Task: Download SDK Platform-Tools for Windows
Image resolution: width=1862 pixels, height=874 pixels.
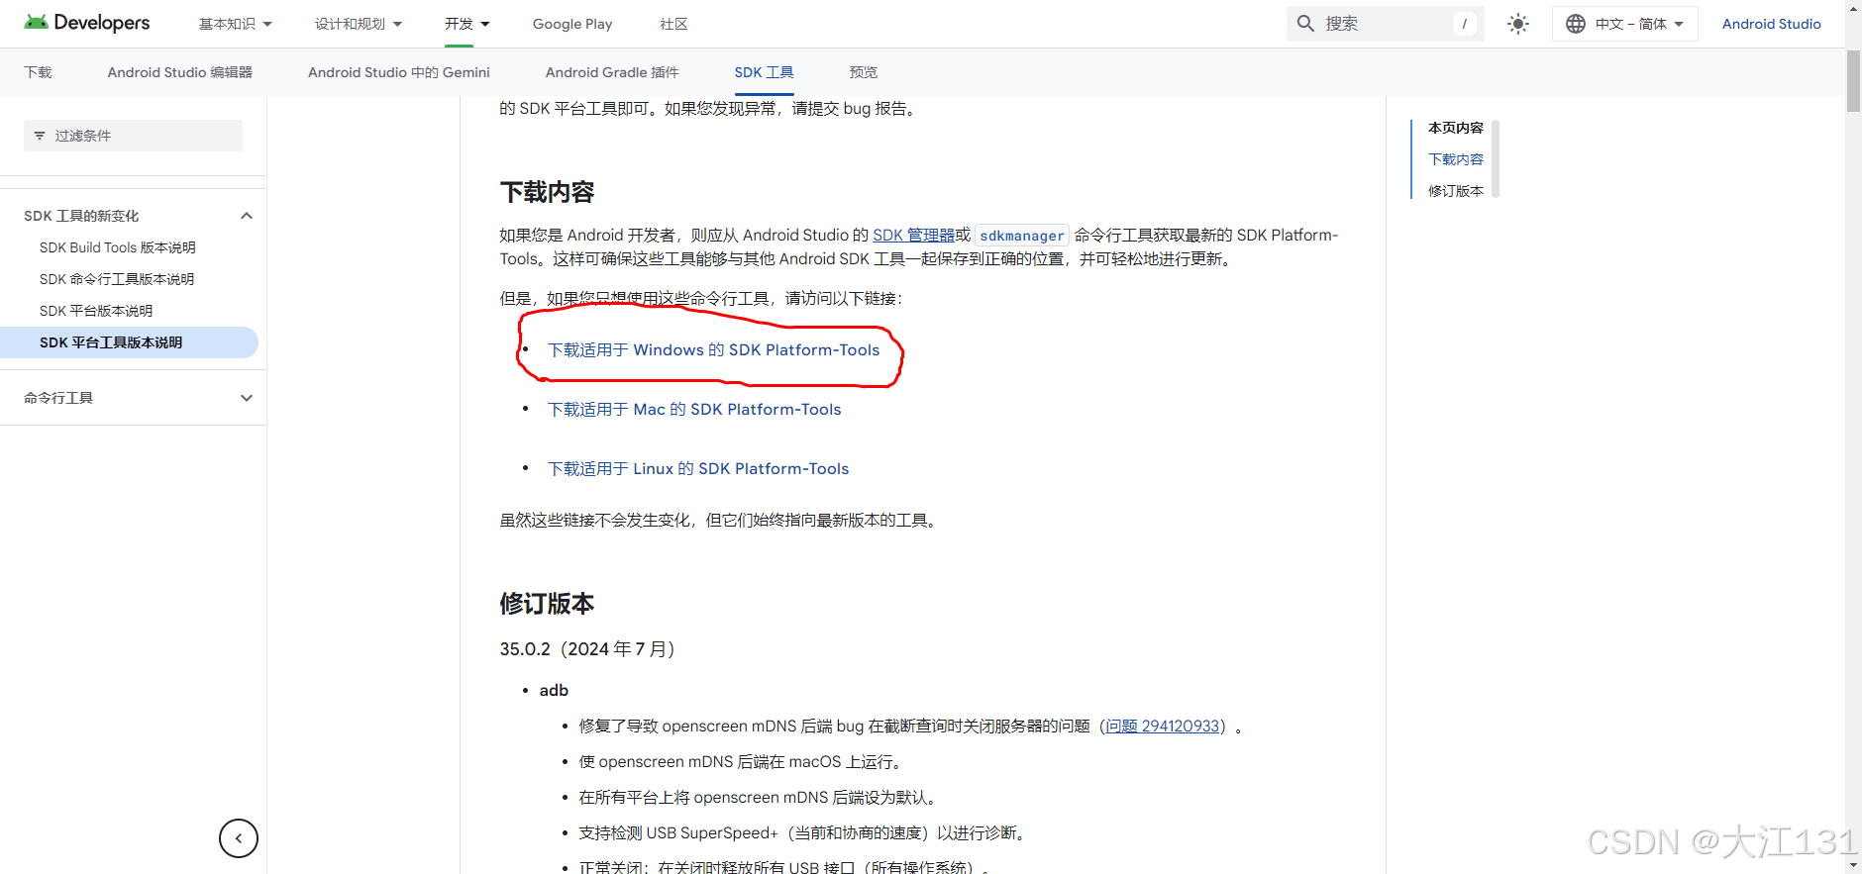Action: tap(713, 350)
